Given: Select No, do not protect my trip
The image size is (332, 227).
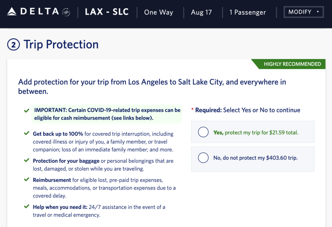Looking at the screenshot, I should (203, 158).
